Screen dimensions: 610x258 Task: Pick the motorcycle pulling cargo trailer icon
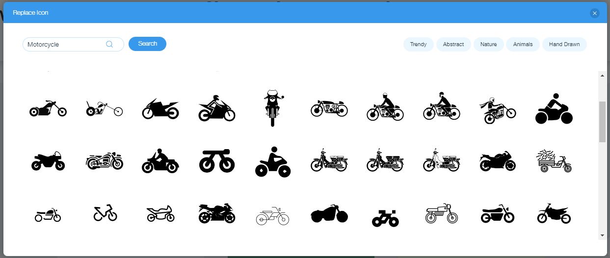tap(554, 161)
